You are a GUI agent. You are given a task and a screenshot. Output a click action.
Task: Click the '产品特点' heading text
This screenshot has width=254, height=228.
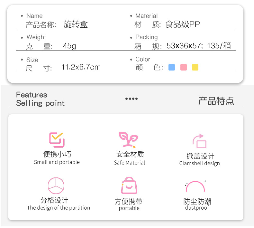tap(216, 101)
